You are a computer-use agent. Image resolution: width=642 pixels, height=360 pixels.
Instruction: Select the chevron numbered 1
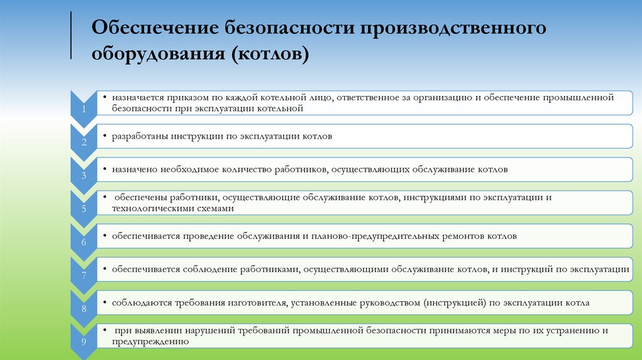point(84,109)
